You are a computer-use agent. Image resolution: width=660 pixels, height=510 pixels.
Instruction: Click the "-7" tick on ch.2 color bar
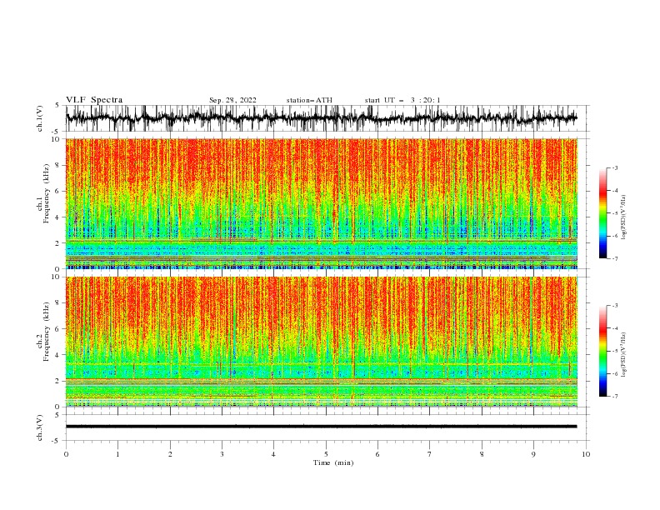click(x=614, y=397)
